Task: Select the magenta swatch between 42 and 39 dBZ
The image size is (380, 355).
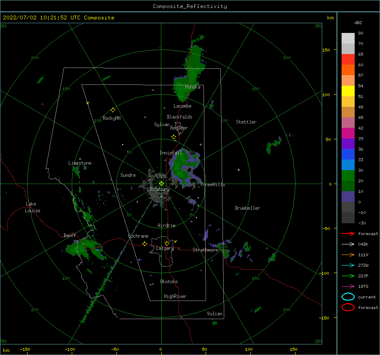Action: point(348,133)
